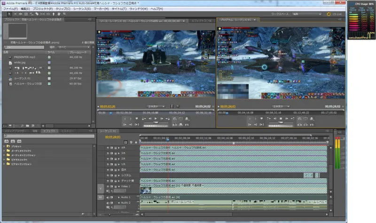Select the Track Select tool
This screenshot has height=223, width=376.
[15, 14]
